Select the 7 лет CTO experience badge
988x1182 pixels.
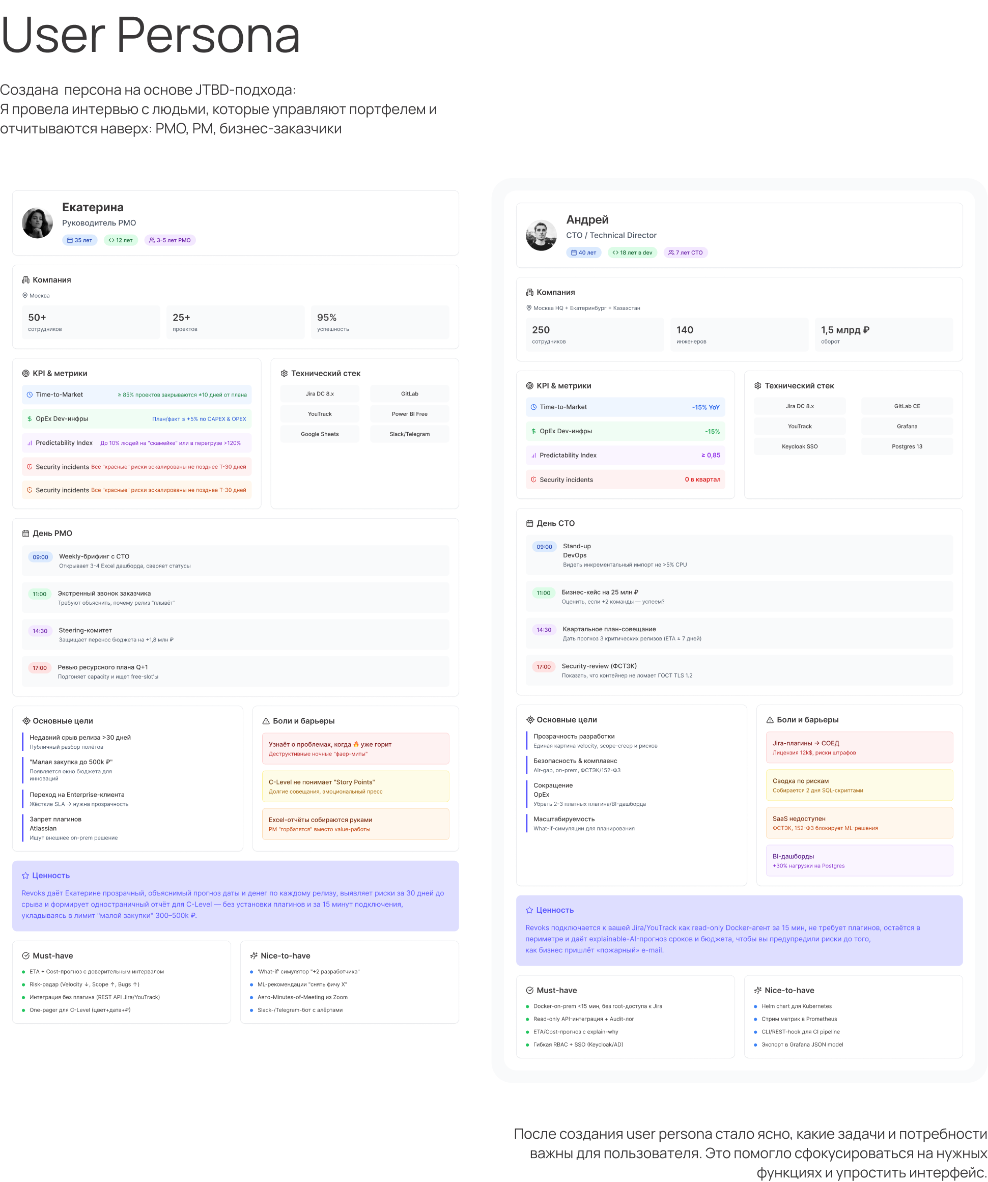tap(685, 252)
